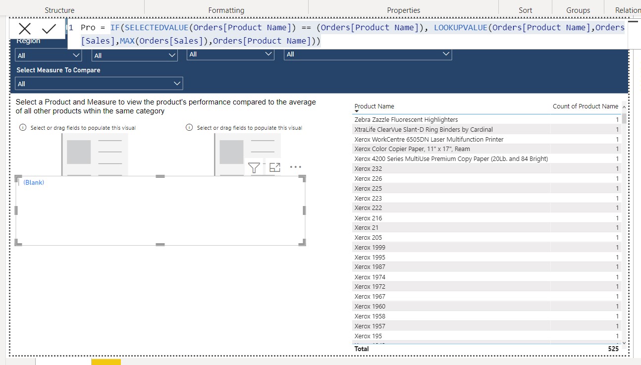Select the Properties ribbon group
641x365 pixels.
click(x=404, y=10)
